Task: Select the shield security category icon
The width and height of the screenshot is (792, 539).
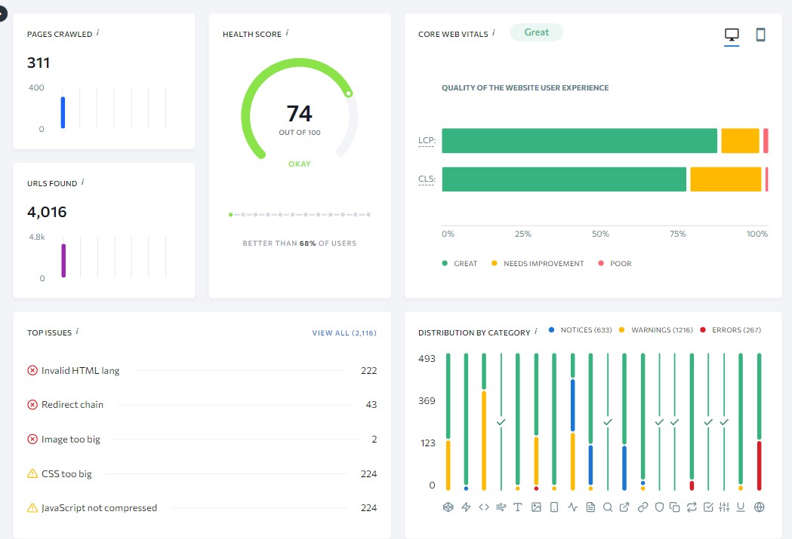Action: click(659, 507)
